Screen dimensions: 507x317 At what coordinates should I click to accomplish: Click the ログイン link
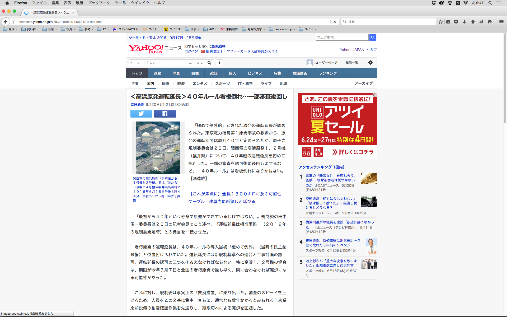point(191,51)
